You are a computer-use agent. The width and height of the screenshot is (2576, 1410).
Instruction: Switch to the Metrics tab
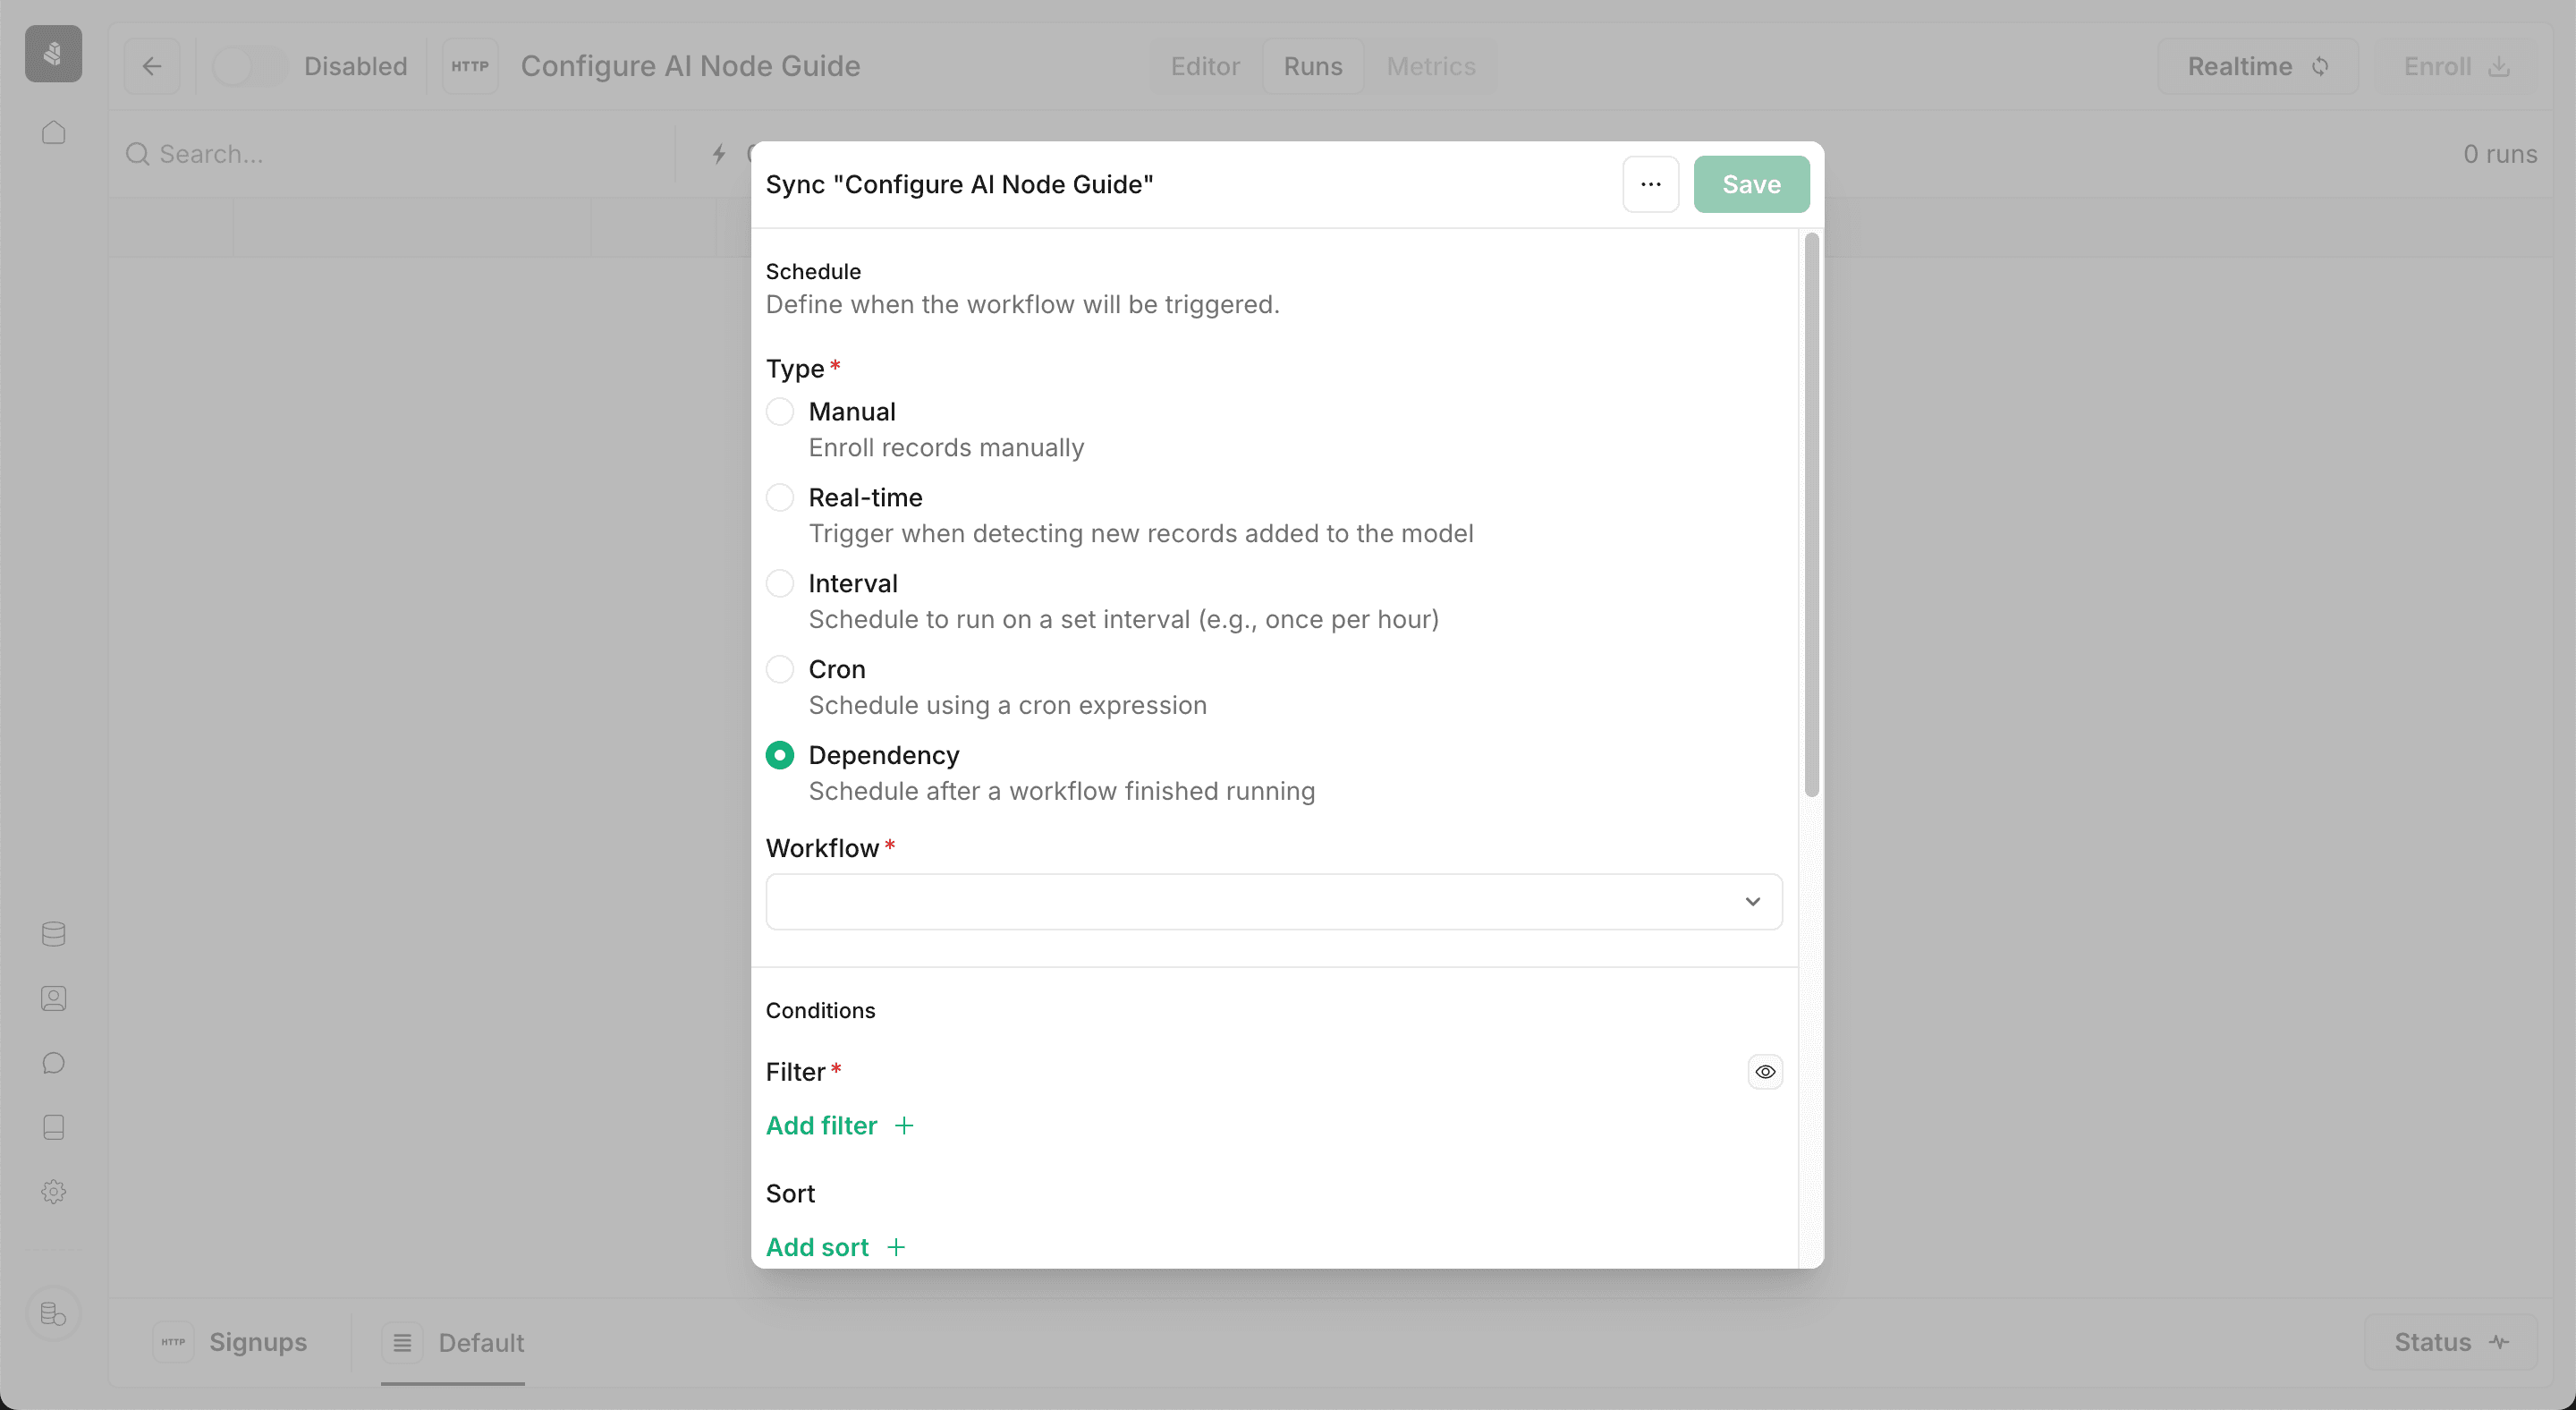pos(1430,66)
